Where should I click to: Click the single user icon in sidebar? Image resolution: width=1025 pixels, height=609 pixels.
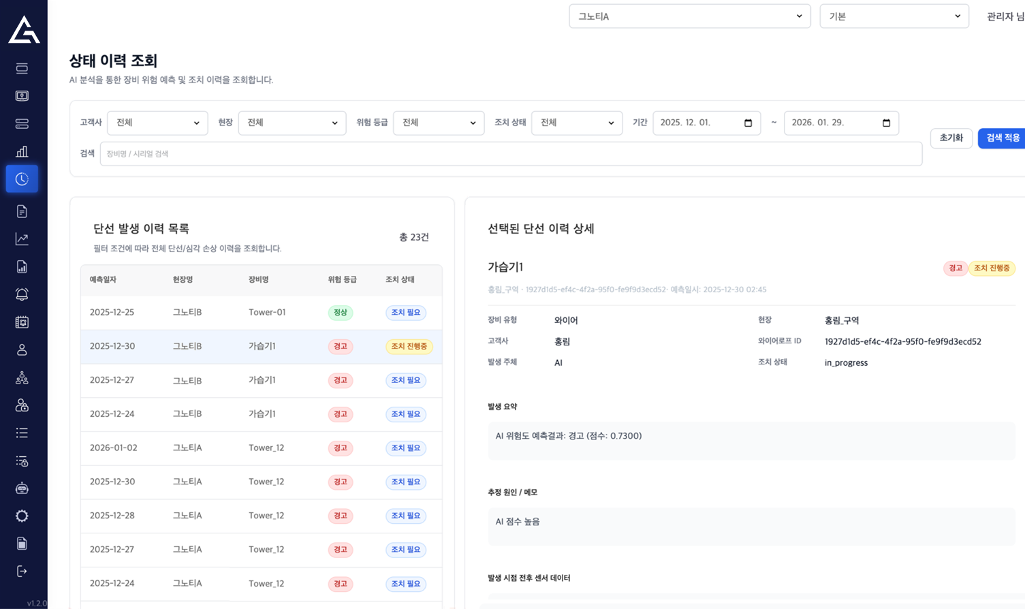(x=22, y=349)
